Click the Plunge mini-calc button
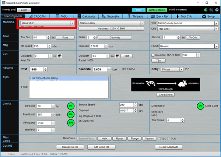Viewport: 221px width, 157px height. 134,139
